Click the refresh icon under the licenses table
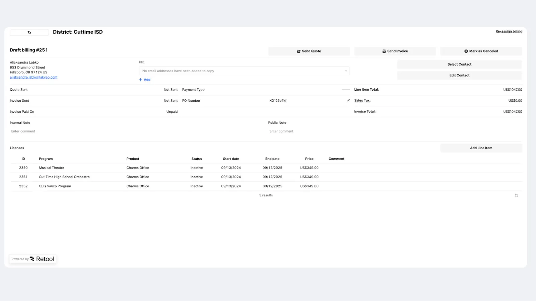 click(x=516, y=195)
